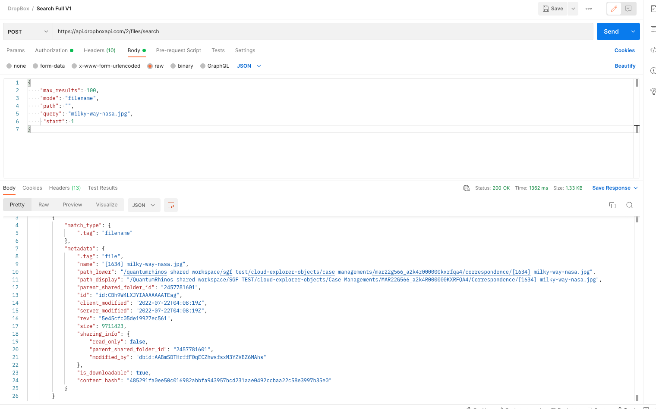The image size is (656, 409).
Task: Select the GraphQL body type
Action: pos(214,66)
